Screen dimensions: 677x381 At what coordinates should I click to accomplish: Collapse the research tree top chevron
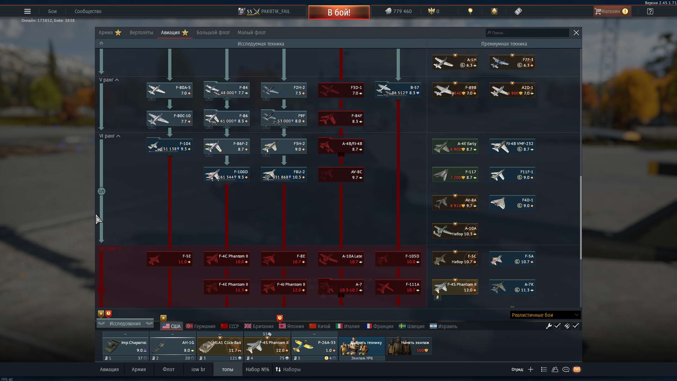[101, 43]
